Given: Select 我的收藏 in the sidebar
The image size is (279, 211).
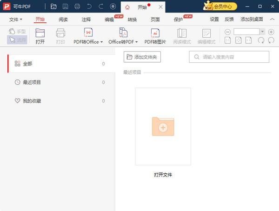Looking at the screenshot, I should 32,101.
